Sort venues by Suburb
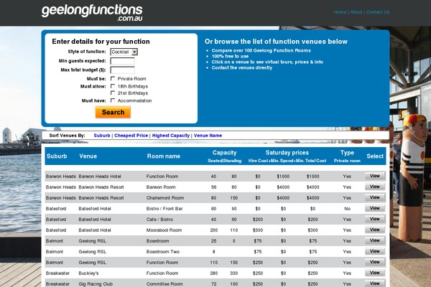The height and width of the screenshot is (287, 431). pos(102,136)
